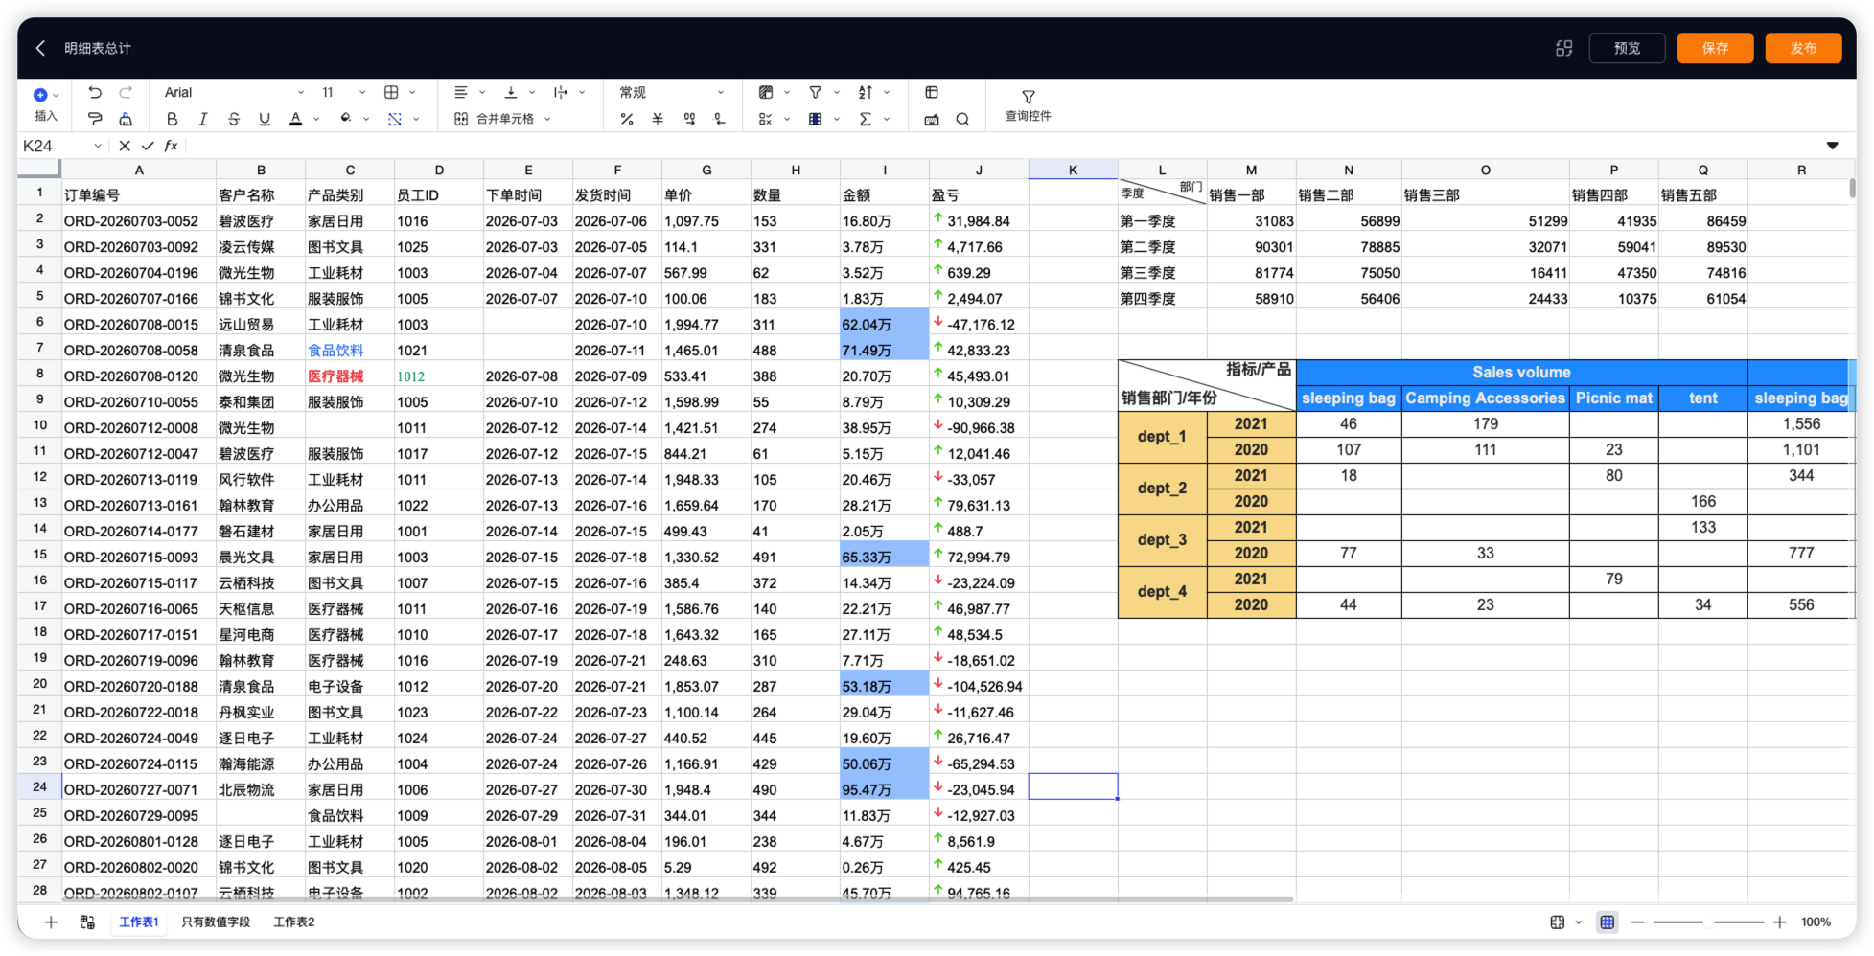Open the K24 name box dropdown

tap(98, 146)
